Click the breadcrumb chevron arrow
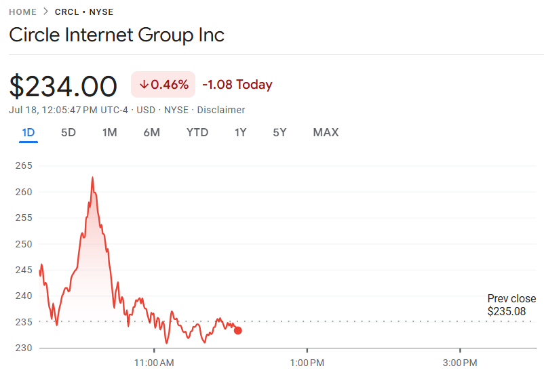 pos(45,12)
